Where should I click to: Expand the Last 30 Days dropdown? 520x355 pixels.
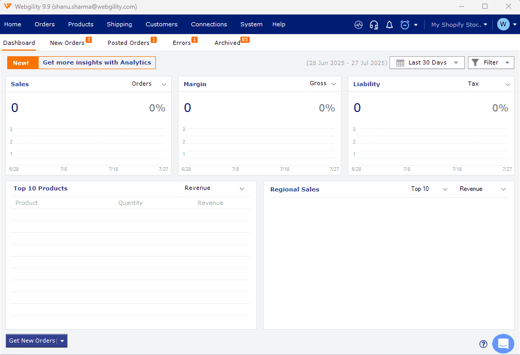427,63
